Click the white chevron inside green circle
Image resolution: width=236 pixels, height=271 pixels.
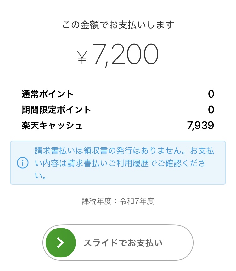60,243
